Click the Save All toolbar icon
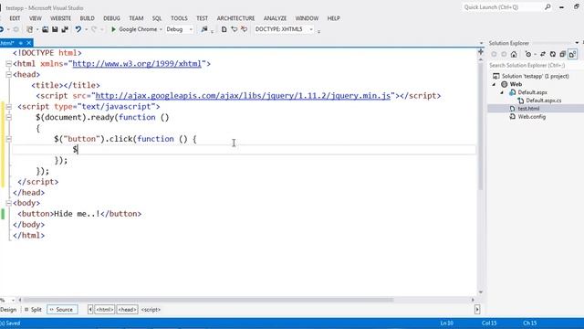 click(65, 29)
